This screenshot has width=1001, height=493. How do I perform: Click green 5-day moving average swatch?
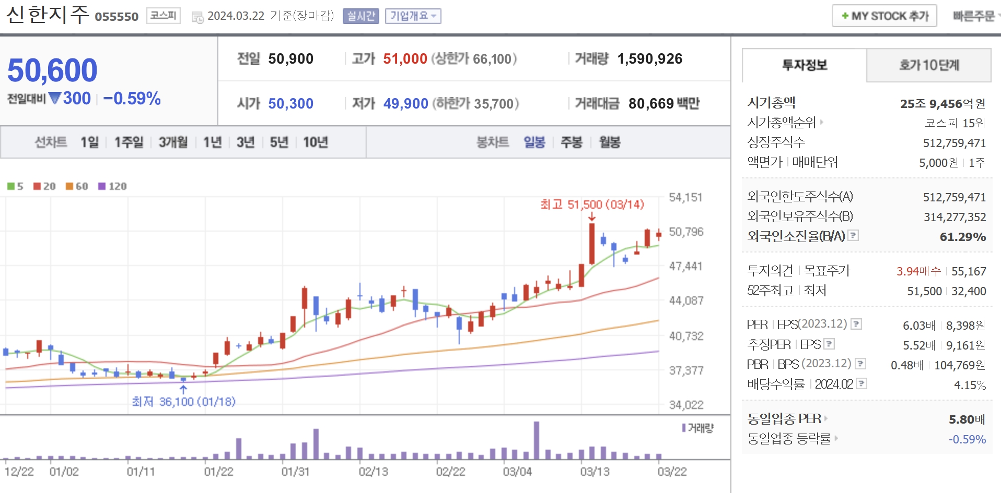11,186
